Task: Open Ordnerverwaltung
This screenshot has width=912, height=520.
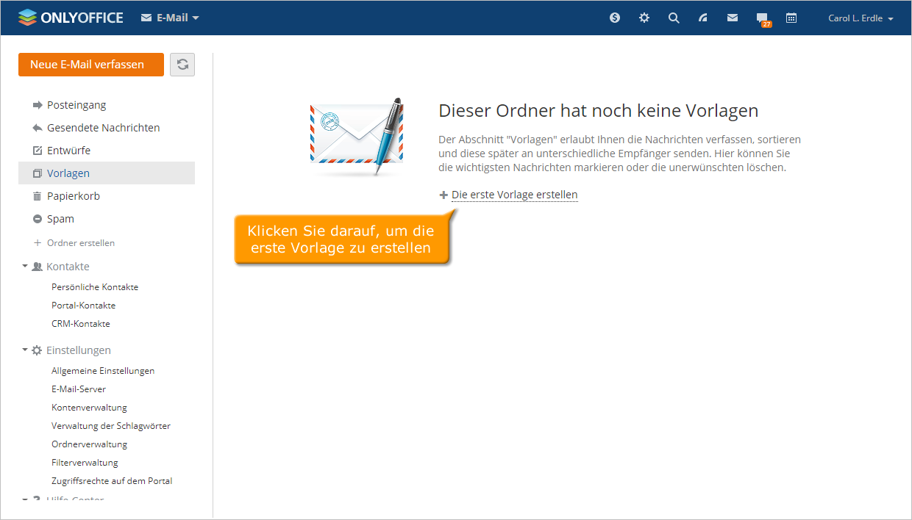Action: click(x=89, y=444)
